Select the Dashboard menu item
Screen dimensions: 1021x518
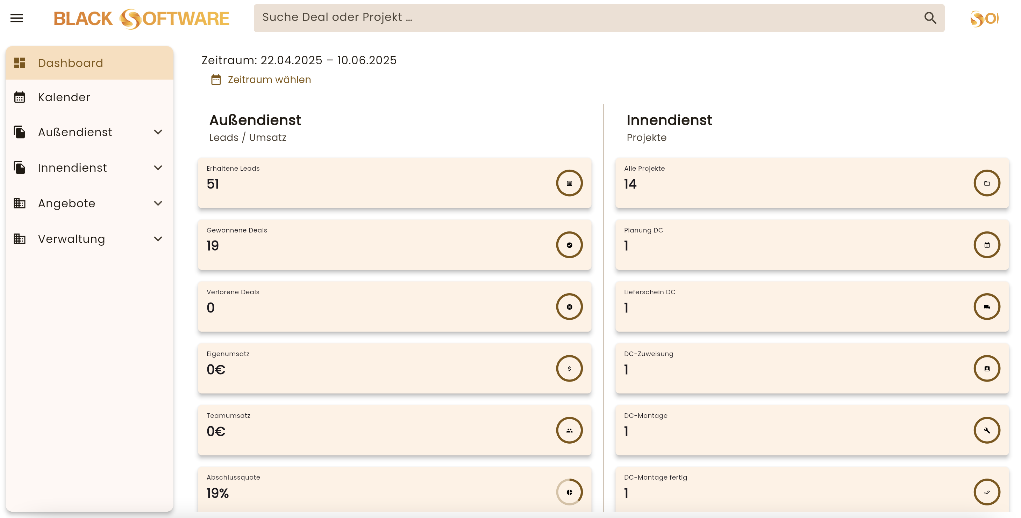[70, 63]
